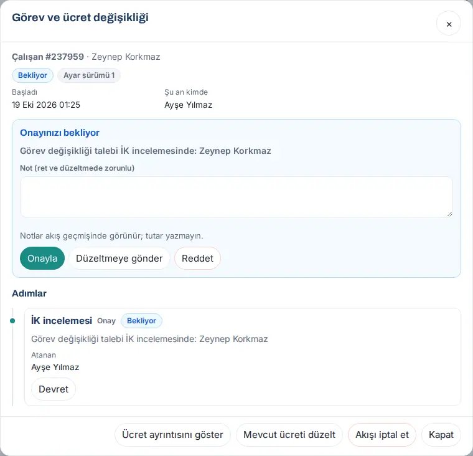Click the İK incelemesi step title
473x456 pixels.
62,320
